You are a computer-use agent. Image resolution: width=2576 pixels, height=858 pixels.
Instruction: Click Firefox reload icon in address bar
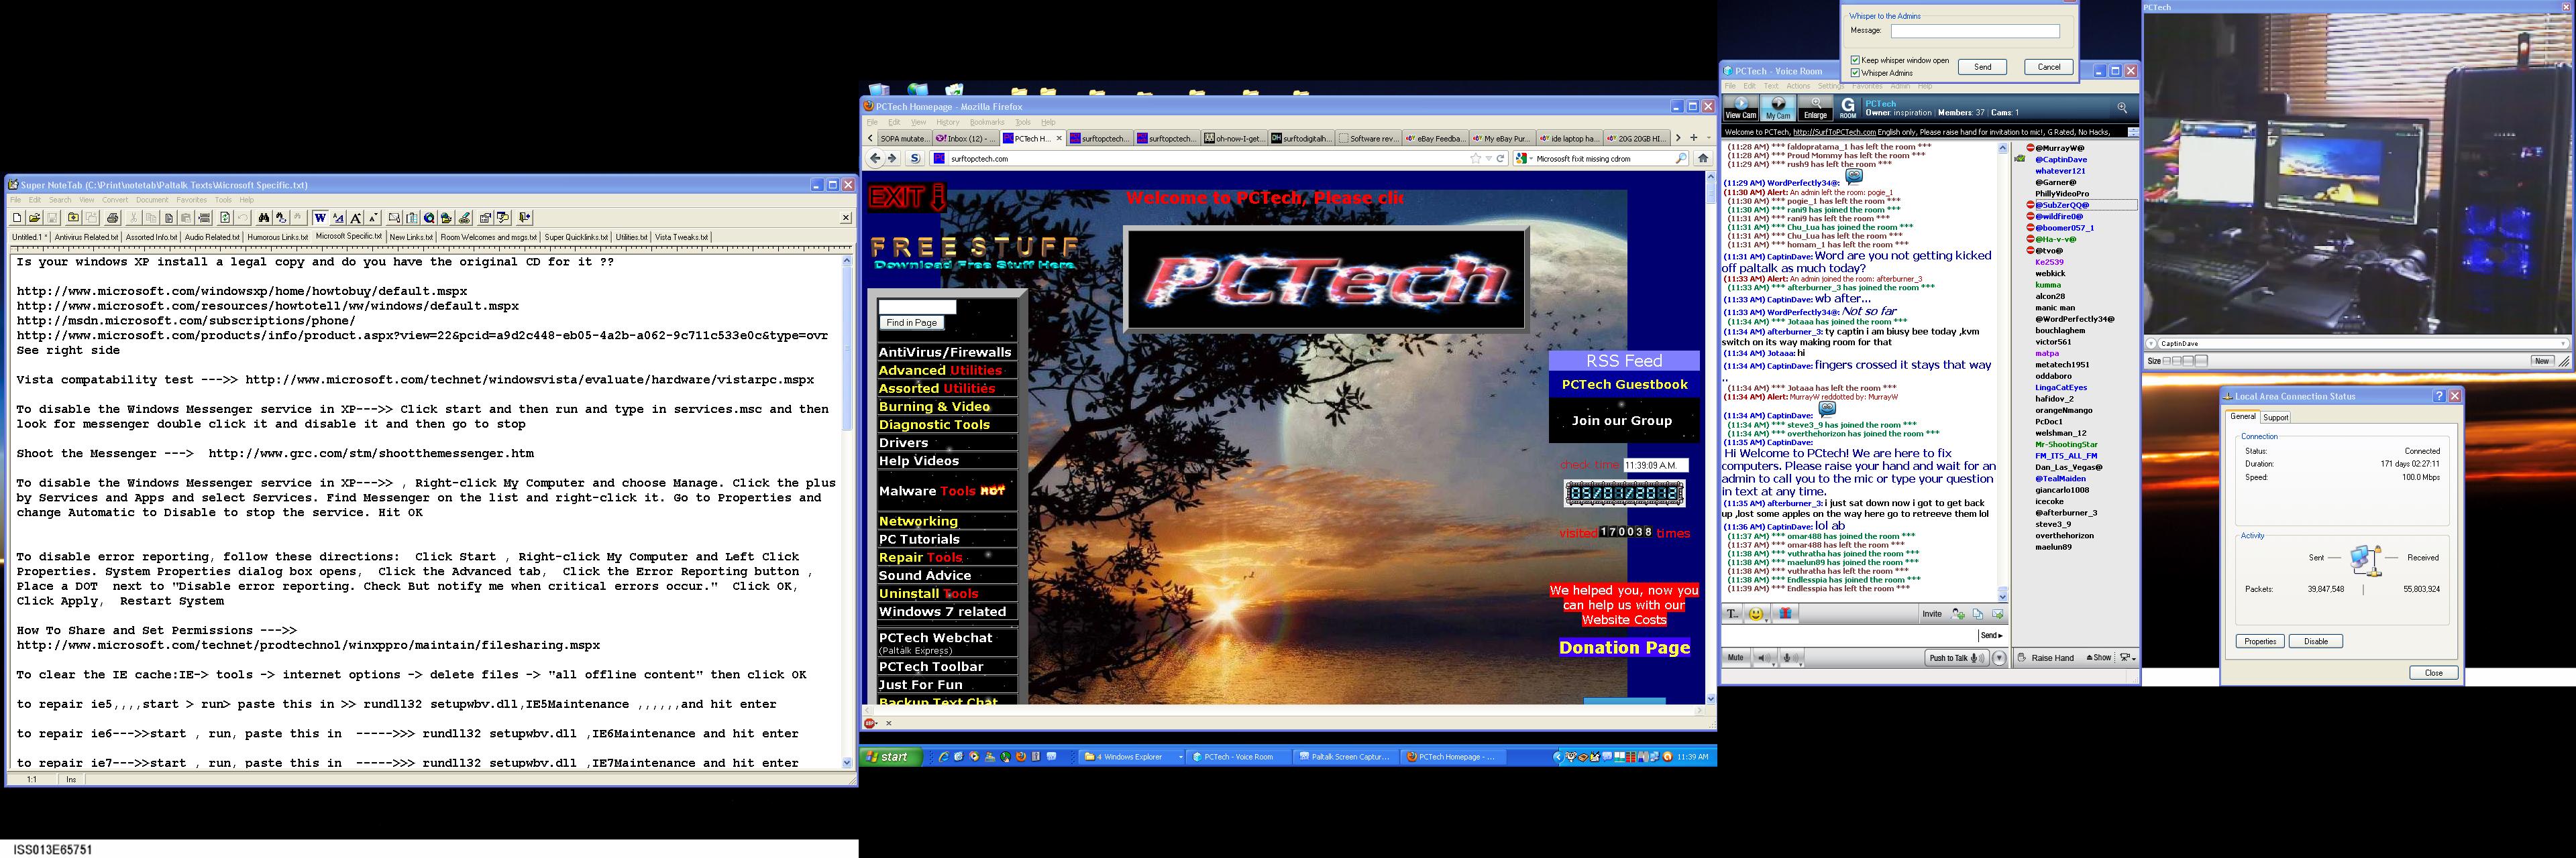[x=1500, y=158]
